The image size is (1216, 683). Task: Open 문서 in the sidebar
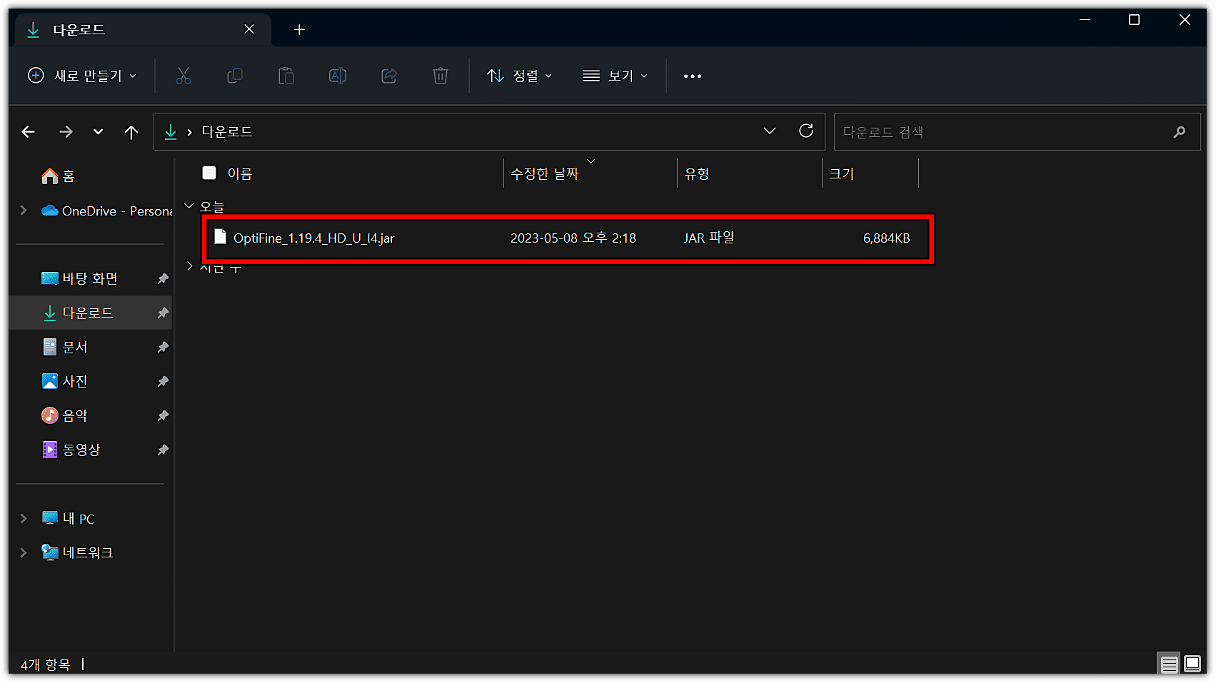tap(65, 347)
